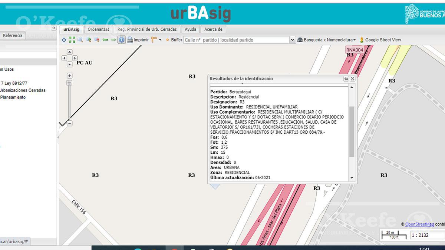The height and width of the screenshot is (250, 445).
Task: Click results scrollbar down arrow
Action: tap(352, 178)
